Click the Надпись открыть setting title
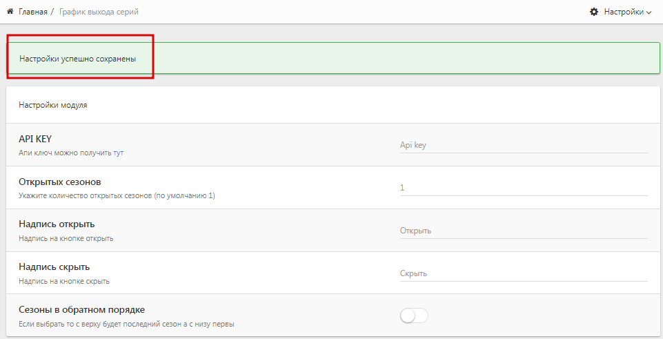The height and width of the screenshot is (339, 663). pos(57,224)
